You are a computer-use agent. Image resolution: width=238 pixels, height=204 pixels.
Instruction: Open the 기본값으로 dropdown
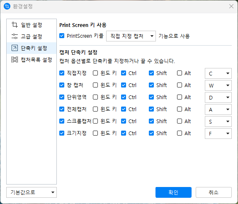(32, 192)
